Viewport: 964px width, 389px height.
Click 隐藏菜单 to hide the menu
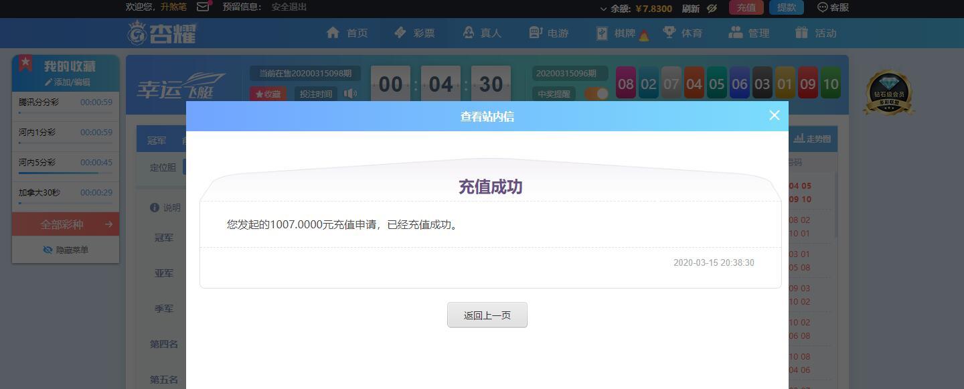point(66,250)
